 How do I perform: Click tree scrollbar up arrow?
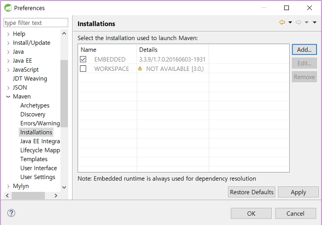click(x=64, y=34)
